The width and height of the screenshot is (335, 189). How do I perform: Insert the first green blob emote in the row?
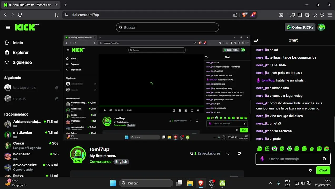[x=259, y=149]
